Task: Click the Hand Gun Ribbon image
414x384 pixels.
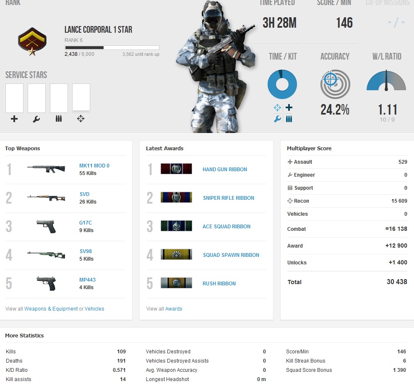Action: click(x=176, y=169)
